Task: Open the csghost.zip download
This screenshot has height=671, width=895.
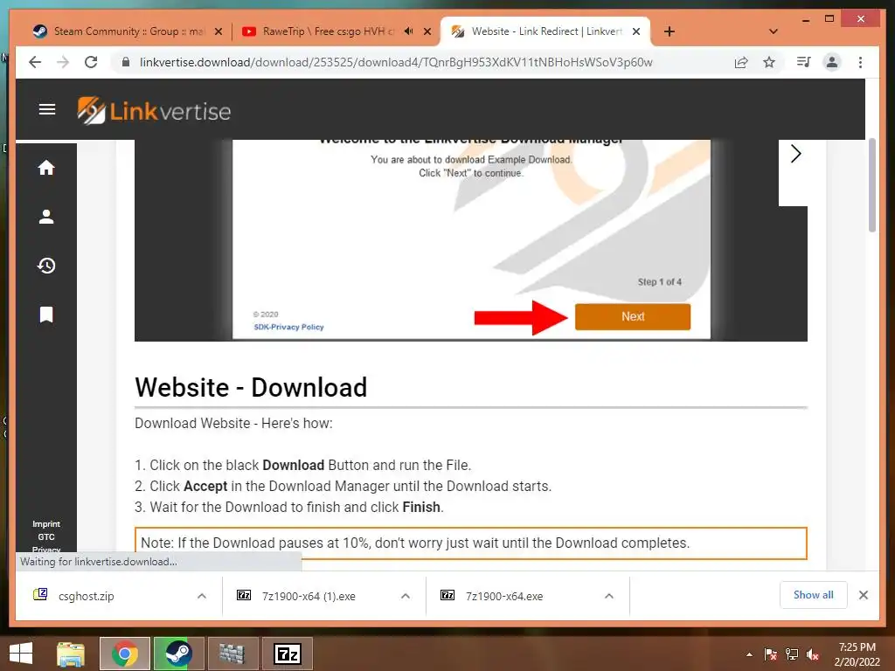Action: point(86,596)
